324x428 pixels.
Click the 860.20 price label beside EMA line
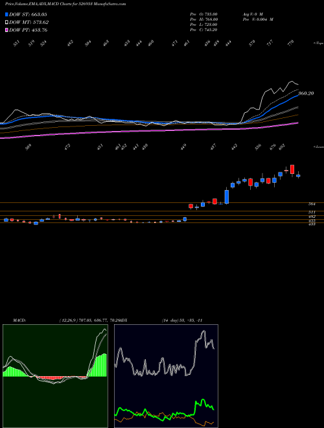(x=306, y=93)
